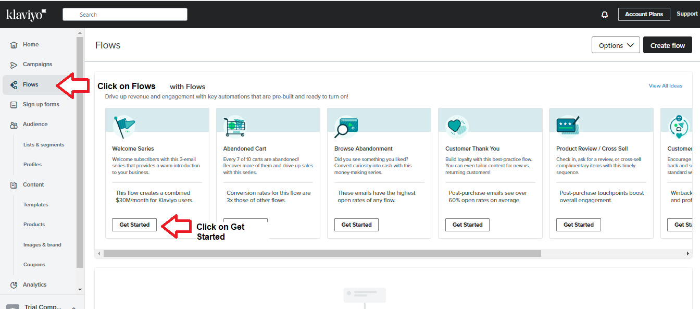This screenshot has height=309, width=700.
Task: Click the carousel scroll right arrow
Action: point(688,254)
